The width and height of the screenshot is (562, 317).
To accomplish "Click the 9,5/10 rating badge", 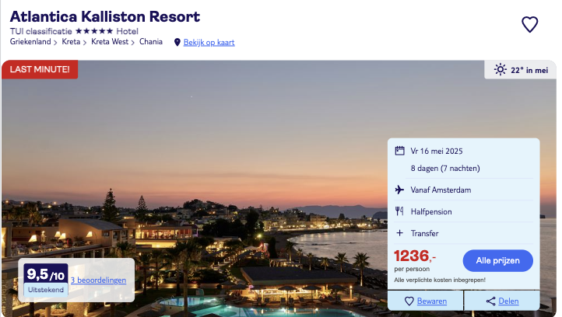I will pos(46,279).
